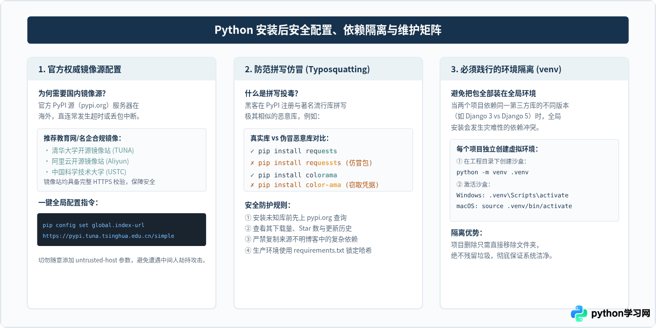Viewport: 656px width, 328px height.
Task: Click step '② 激活沙盒:'
Action: (474, 184)
